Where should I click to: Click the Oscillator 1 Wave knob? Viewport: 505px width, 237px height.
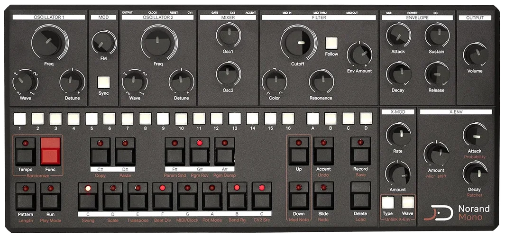point(25,81)
